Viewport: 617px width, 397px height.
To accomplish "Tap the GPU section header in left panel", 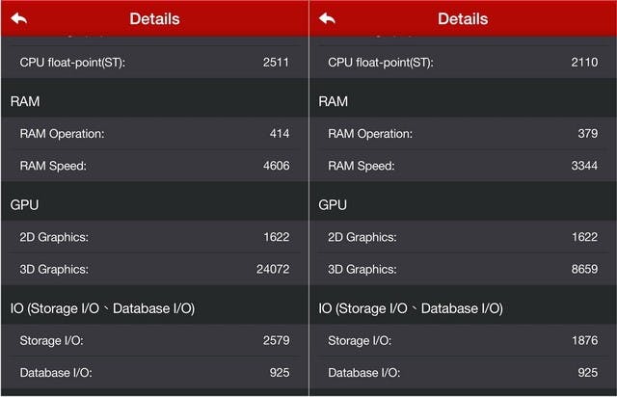I will point(24,205).
